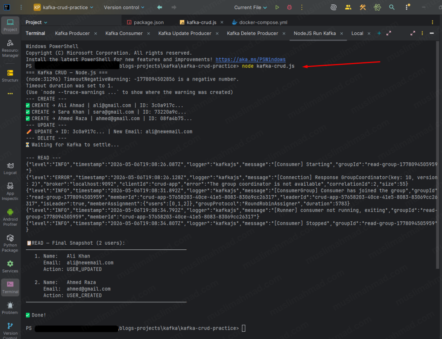Debug the current file

tap(289, 7)
